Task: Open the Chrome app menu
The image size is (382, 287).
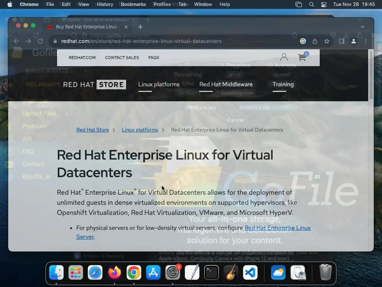Action: [29, 4]
